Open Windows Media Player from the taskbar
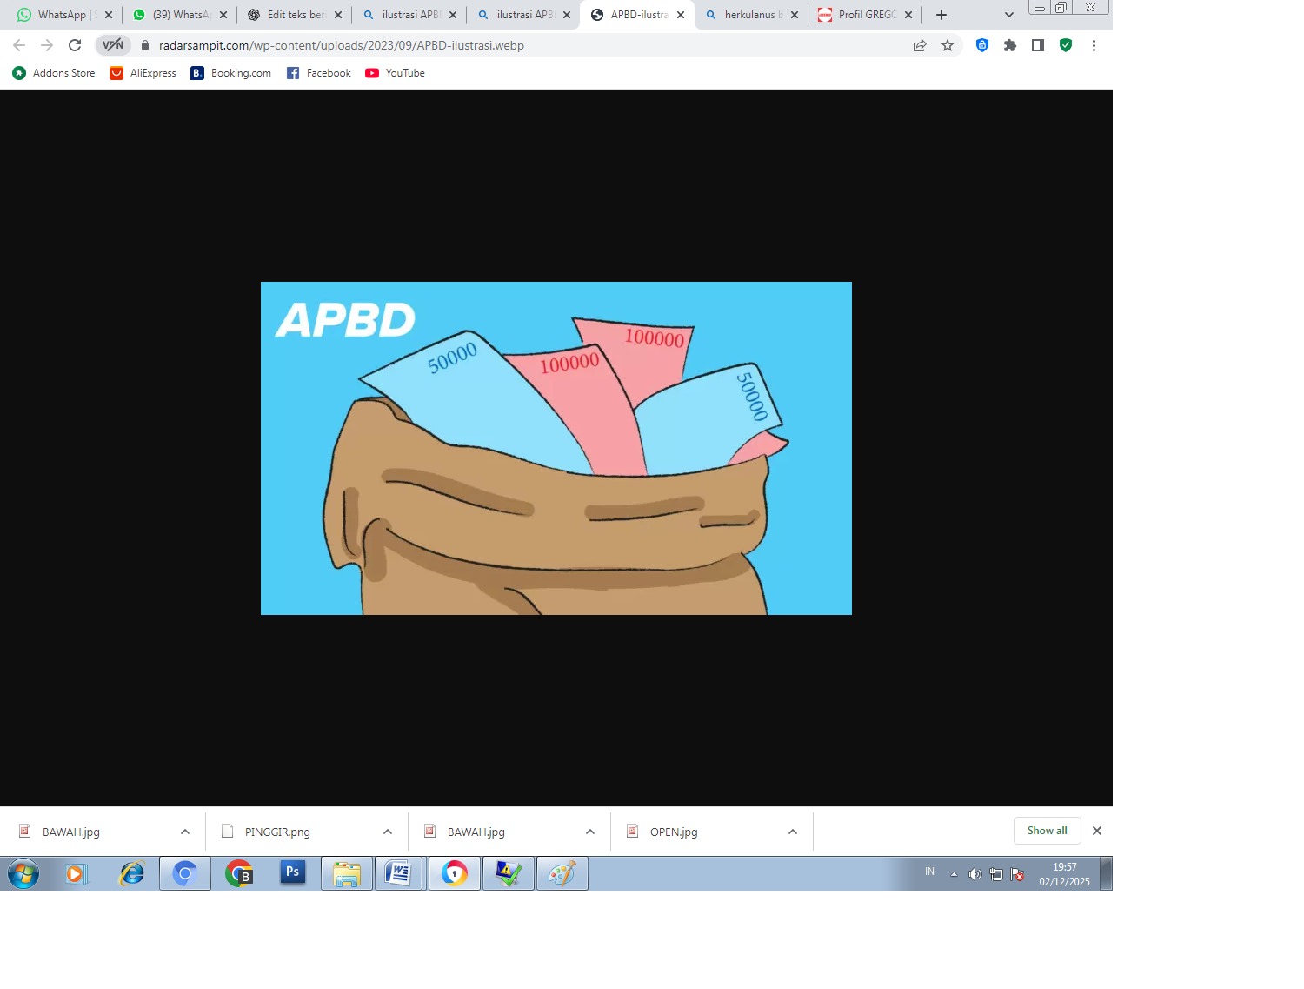The image size is (1304, 989). (x=77, y=873)
